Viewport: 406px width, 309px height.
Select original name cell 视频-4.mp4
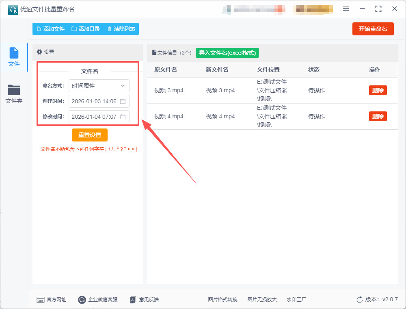click(x=168, y=116)
